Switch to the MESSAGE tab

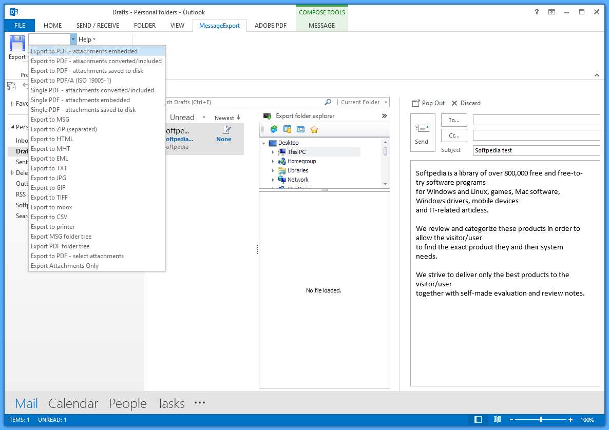(x=321, y=25)
